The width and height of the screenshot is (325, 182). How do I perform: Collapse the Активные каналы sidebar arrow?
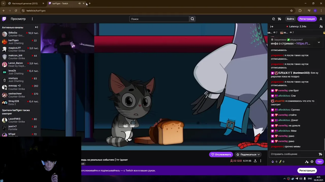click(37, 27)
